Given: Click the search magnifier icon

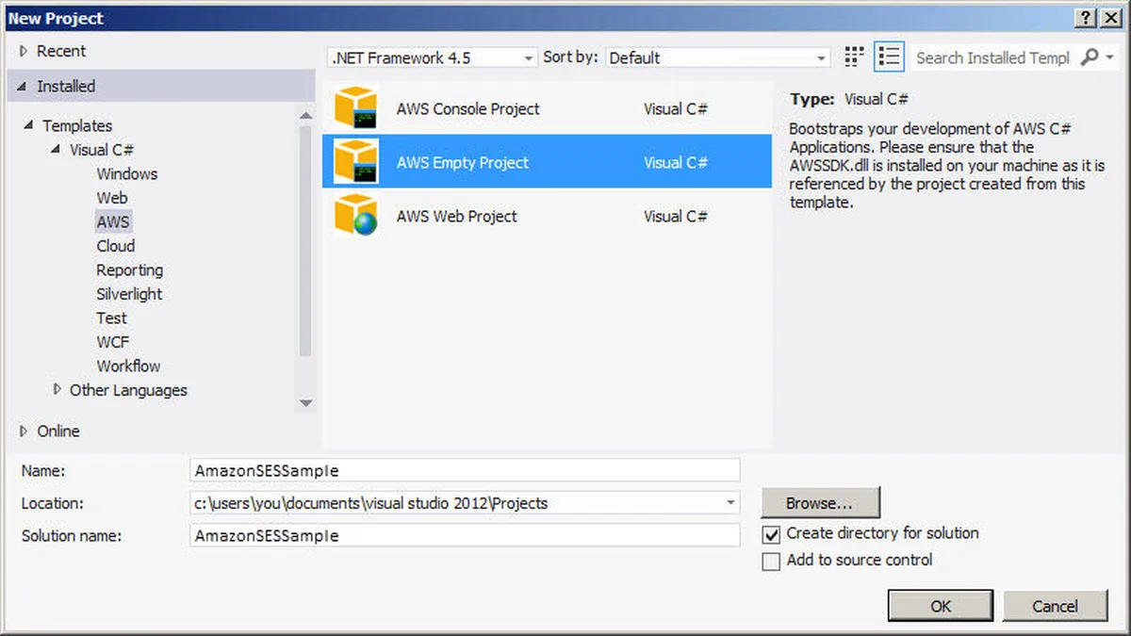Looking at the screenshot, I should pos(1090,57).
